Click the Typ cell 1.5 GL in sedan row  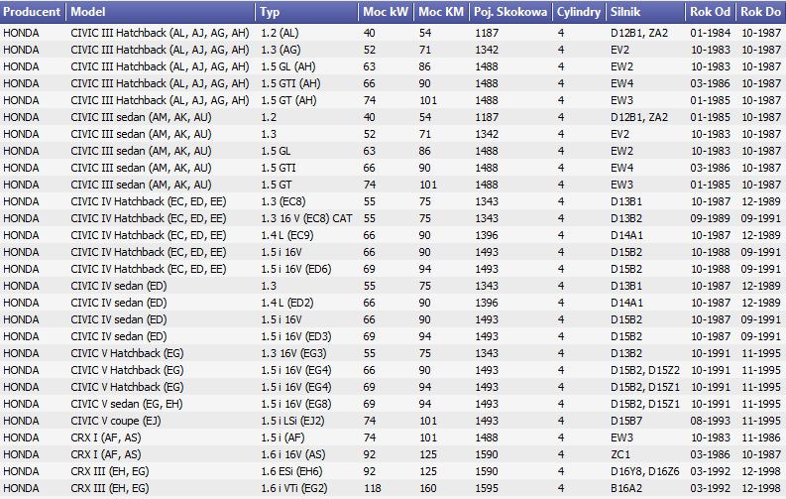276,151
